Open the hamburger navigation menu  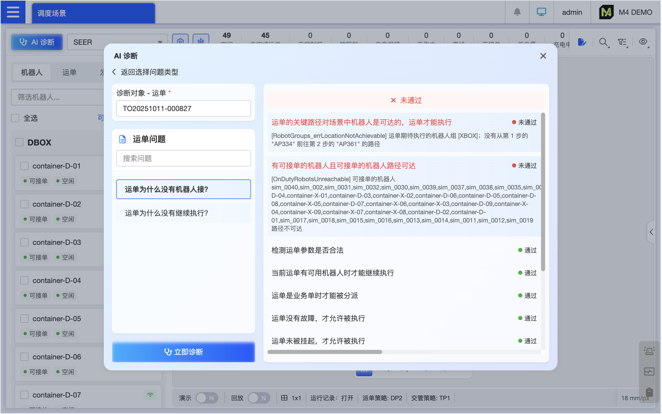13,12
